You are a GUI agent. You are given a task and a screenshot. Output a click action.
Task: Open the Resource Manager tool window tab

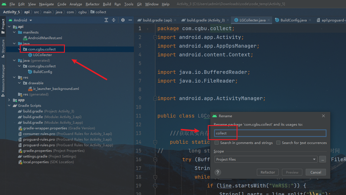pyautogui.click(x=3, y=80)
